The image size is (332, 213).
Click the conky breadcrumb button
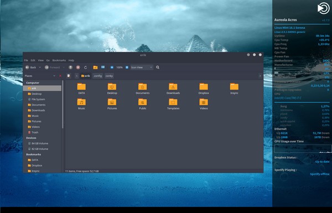click(109, 76)
